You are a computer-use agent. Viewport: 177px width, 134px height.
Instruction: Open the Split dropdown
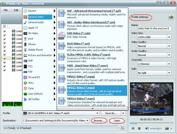click(169, 73)
